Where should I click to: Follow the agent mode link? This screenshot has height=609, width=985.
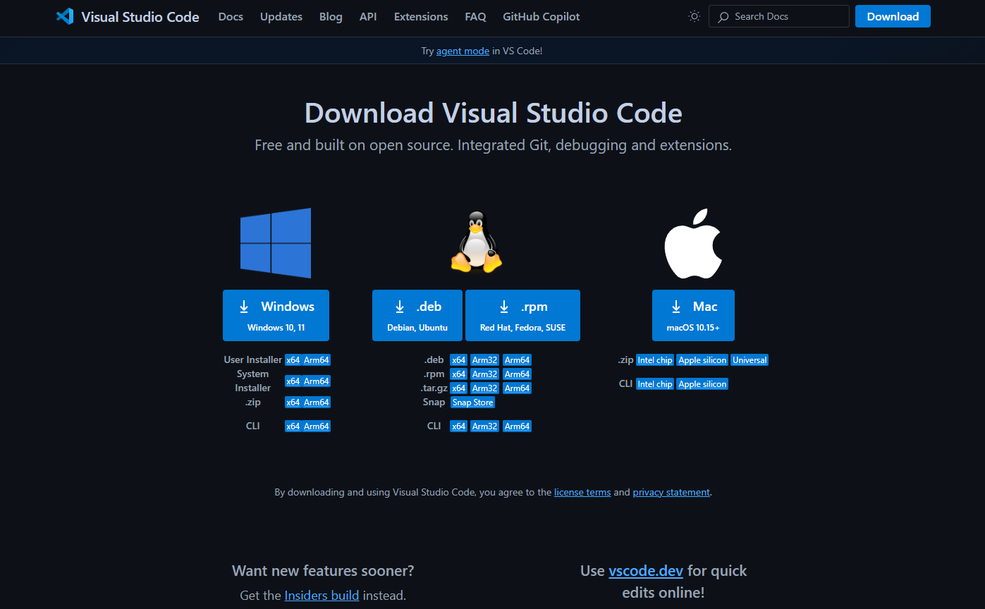(463, 51)
